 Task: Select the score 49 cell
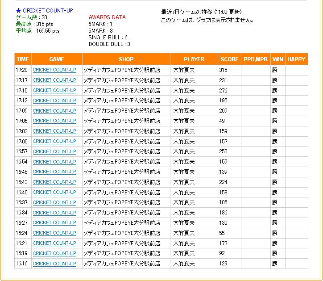(x=229, y=121)
